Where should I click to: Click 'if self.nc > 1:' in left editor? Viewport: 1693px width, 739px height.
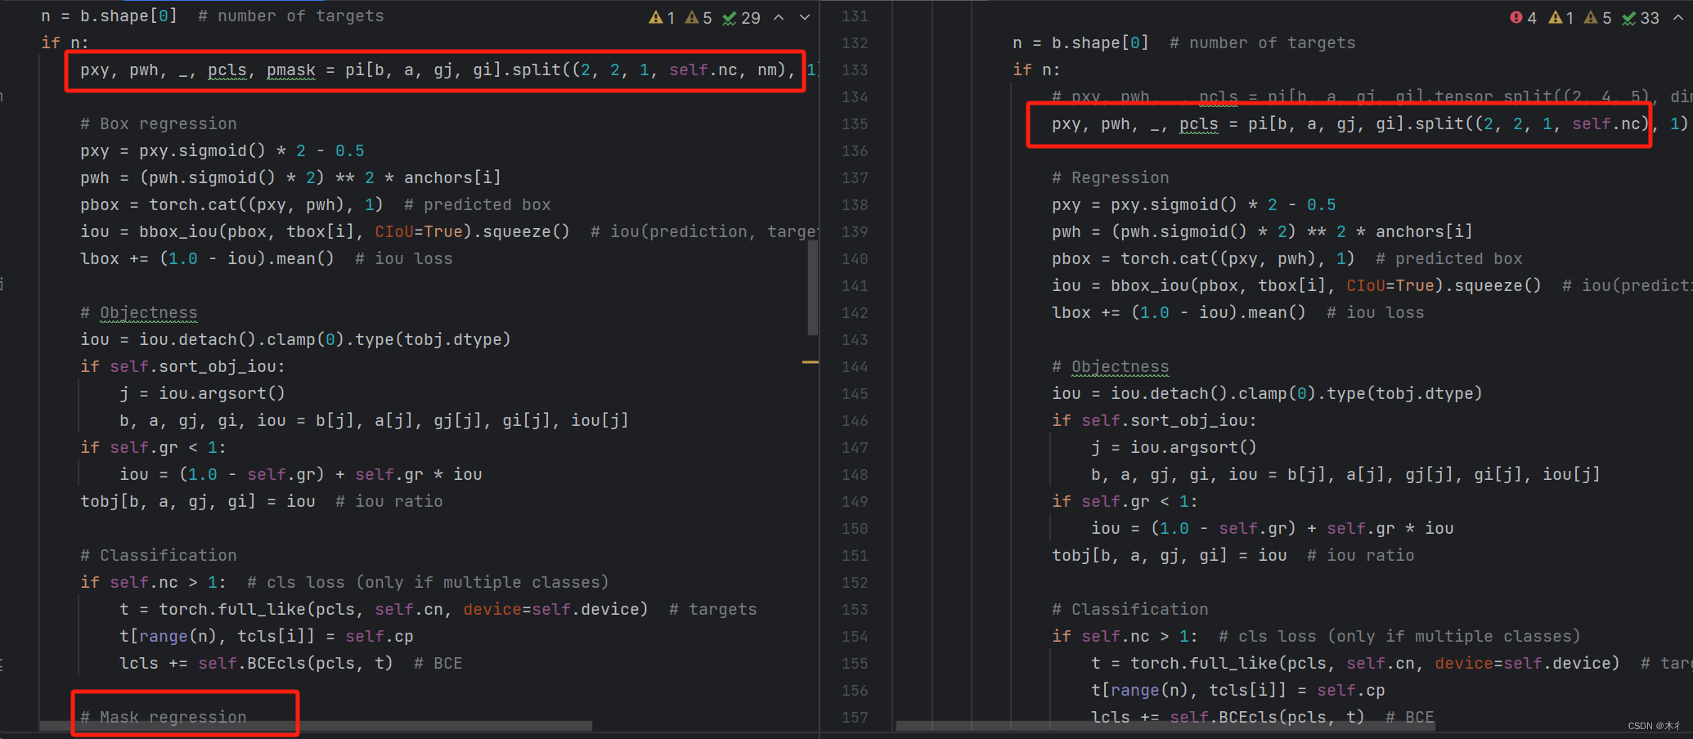pyautogui.click(x=153, y=582)
